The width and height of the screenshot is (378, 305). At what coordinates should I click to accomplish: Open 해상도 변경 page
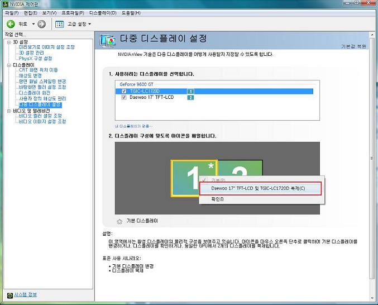(30, 76)
